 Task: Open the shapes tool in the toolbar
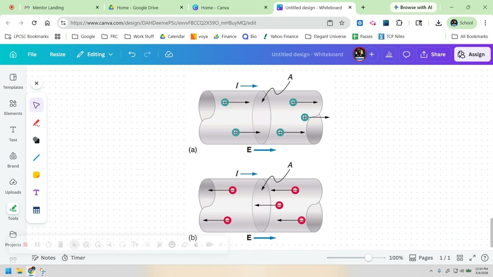coord(37,140)
